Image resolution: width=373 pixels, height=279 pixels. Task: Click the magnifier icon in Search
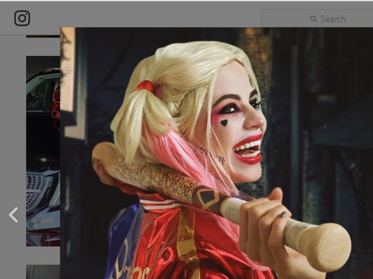coord(313,19)
